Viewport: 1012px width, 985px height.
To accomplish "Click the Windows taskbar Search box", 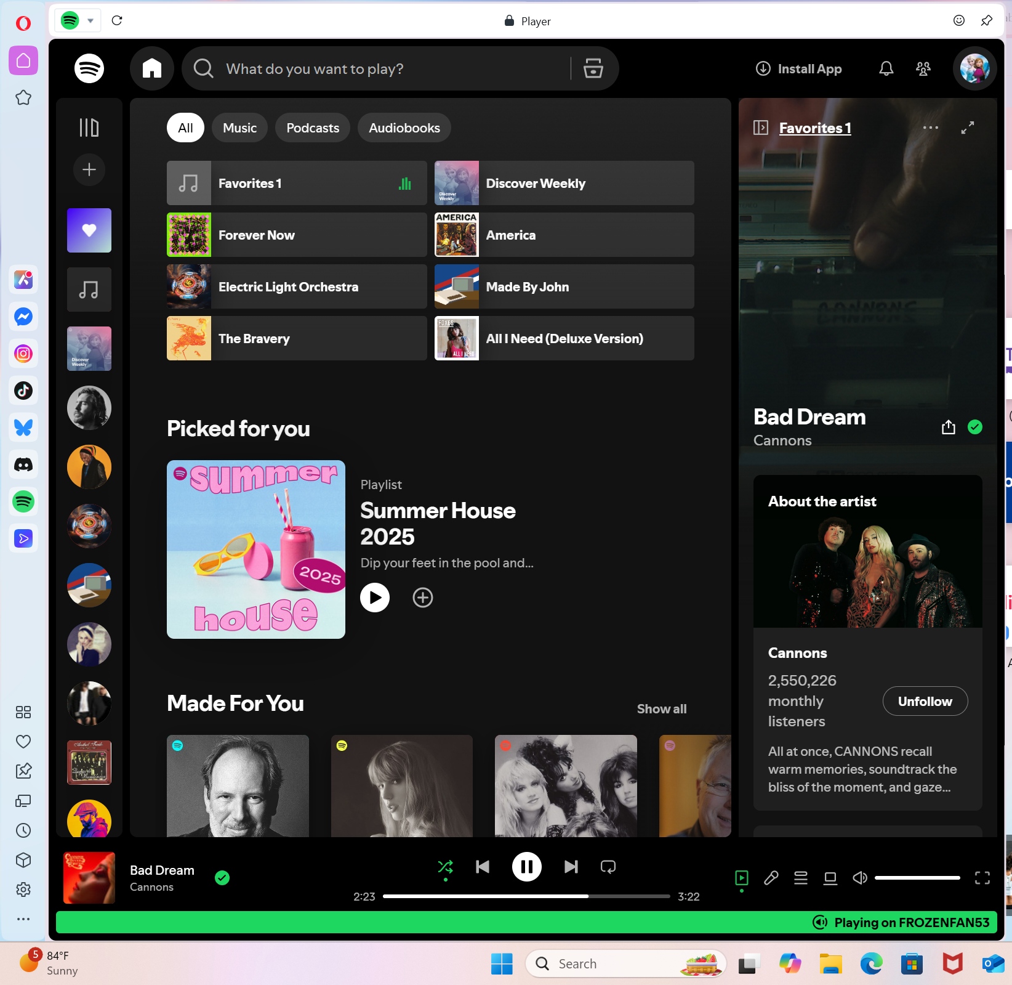I will point(625,963).
